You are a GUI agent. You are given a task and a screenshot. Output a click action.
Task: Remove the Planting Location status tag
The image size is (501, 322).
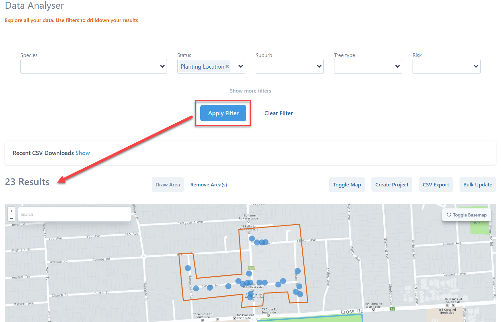coord(227,66)
